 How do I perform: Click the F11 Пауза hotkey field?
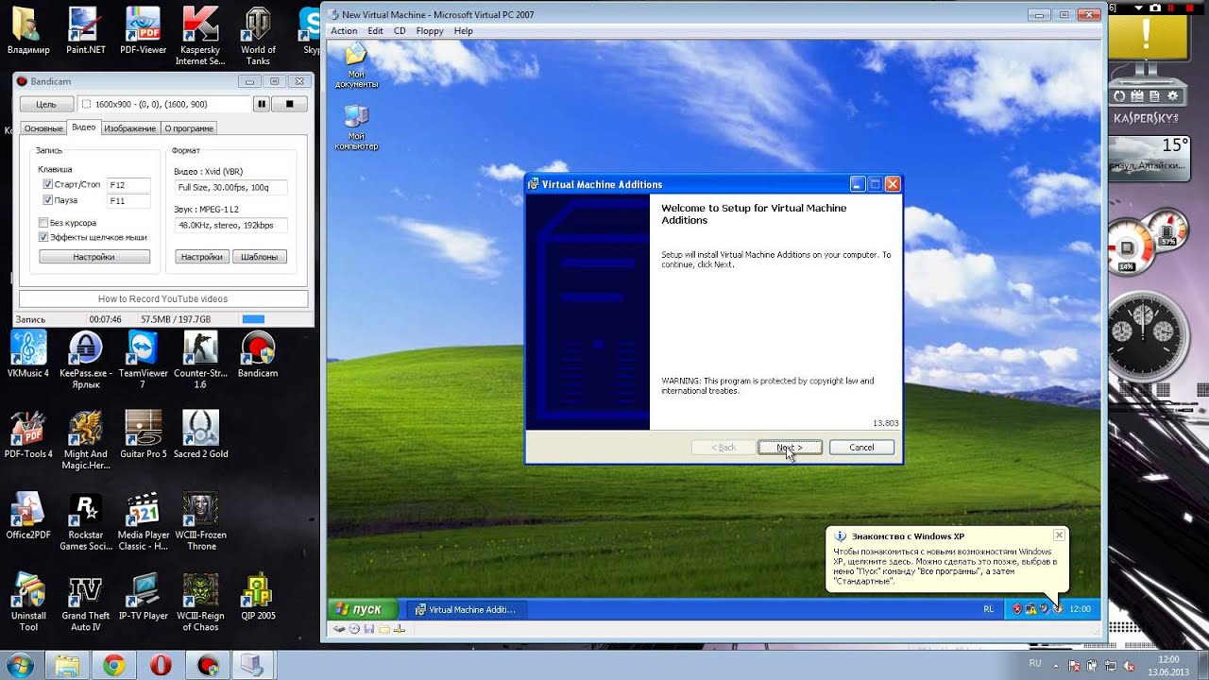click(128, 200)
